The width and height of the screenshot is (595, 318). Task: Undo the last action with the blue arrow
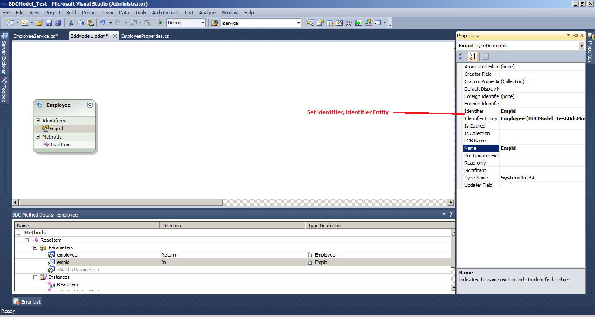tap(103, 23)
